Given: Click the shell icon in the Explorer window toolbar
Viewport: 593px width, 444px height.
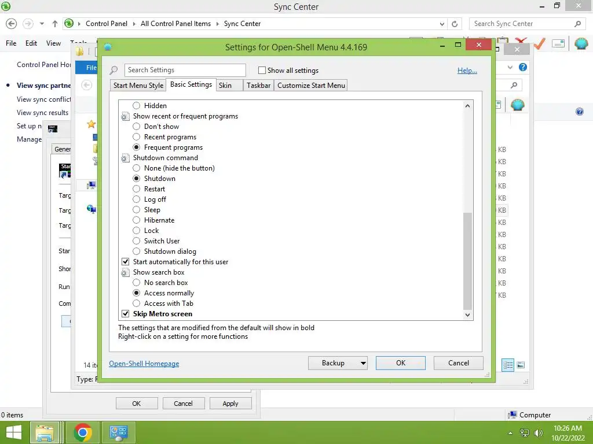Looking at the screenshot, I should click(x=517, y=105).
